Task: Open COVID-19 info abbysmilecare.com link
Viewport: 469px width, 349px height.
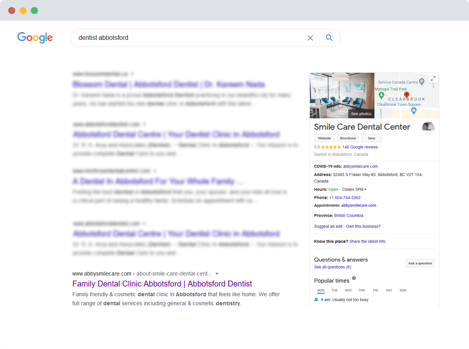Action: (x=360, y=166)
